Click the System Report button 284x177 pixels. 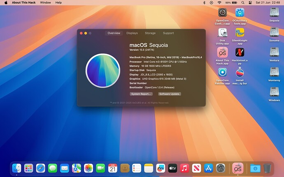pos(141,94)
